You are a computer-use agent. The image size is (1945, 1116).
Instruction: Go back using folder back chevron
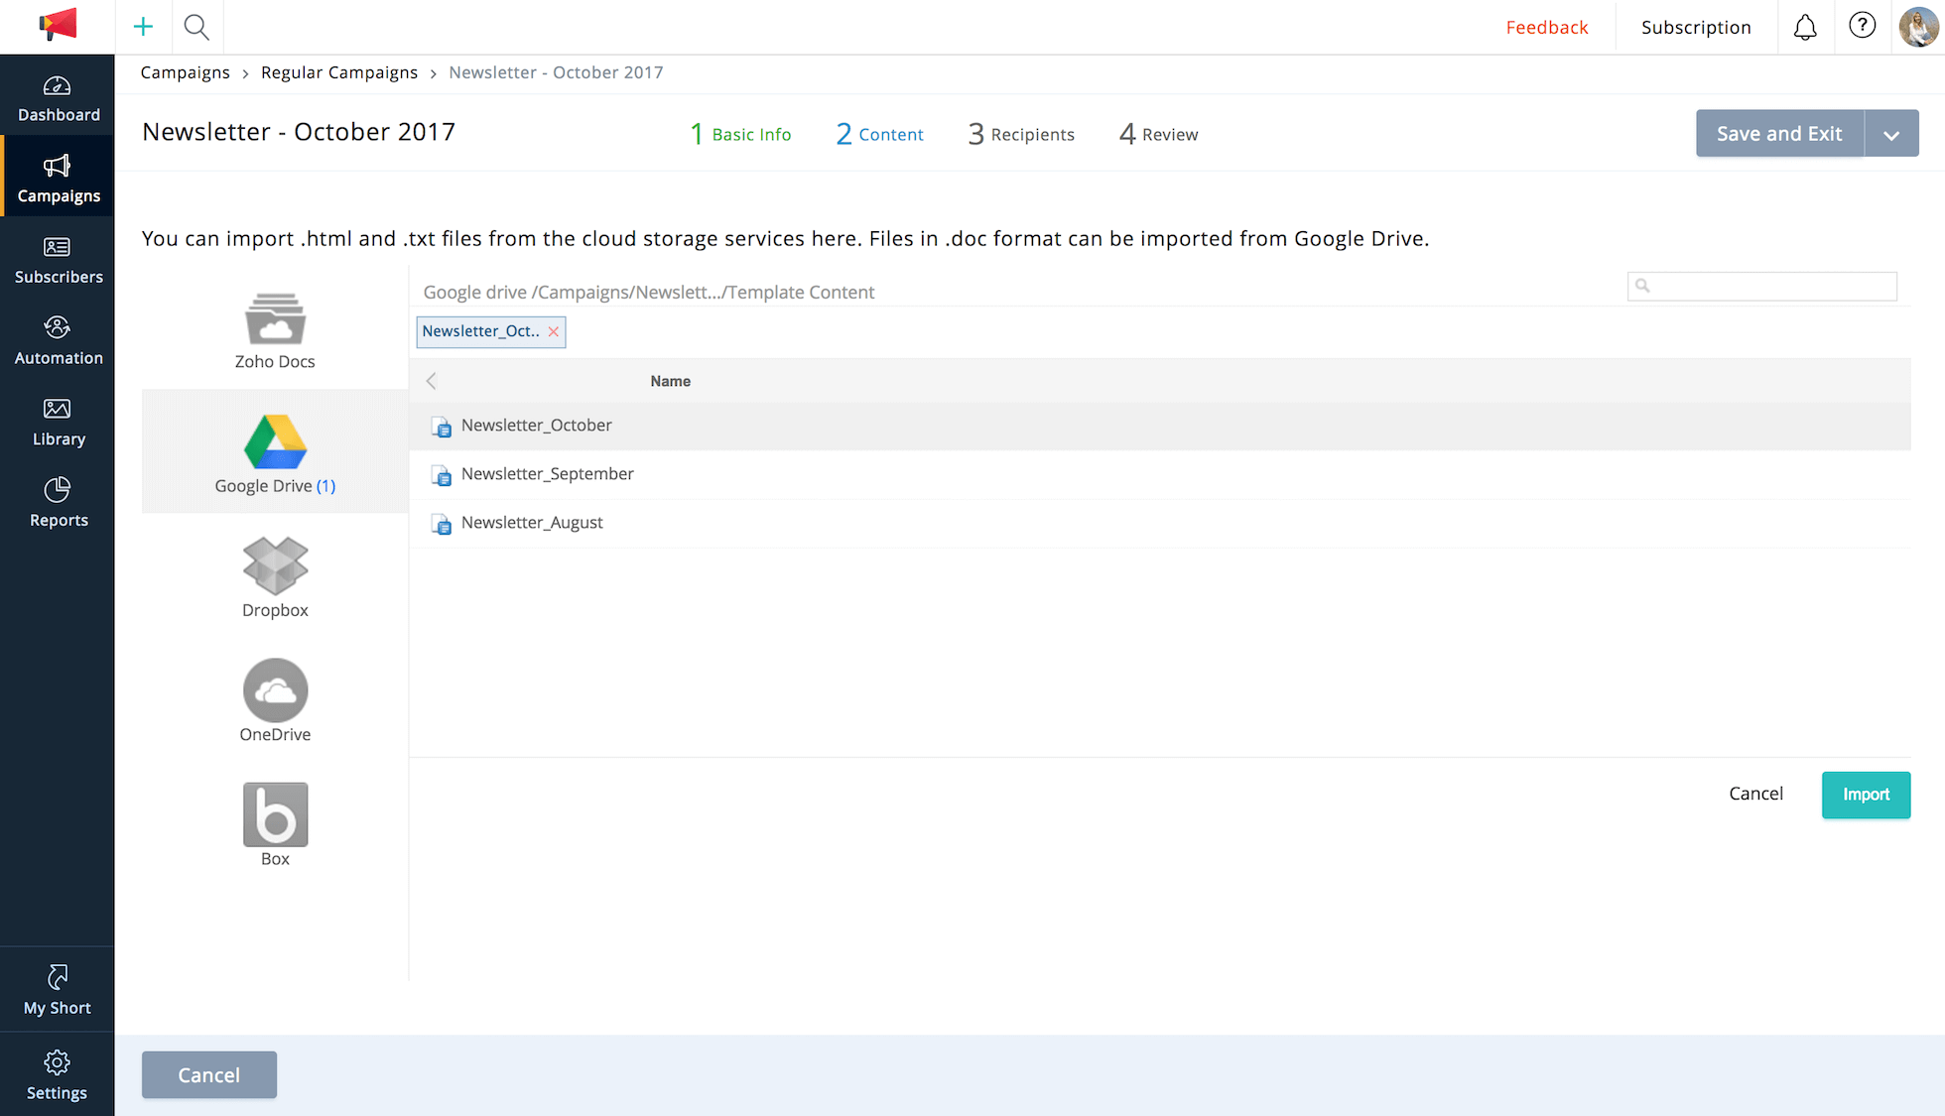tap(431, 381)
